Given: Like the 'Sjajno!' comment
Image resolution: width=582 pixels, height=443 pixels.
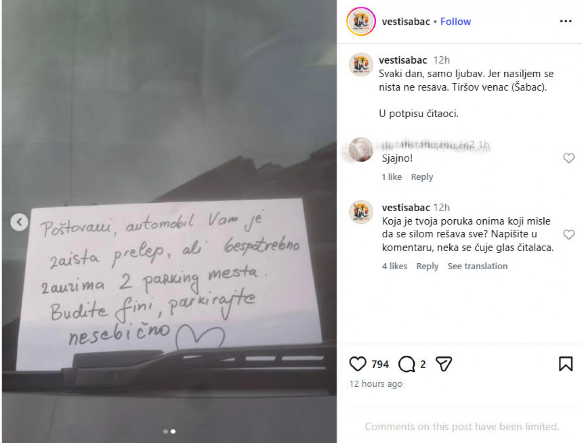Looking at the screenshot, I should (x=569, y=158).
